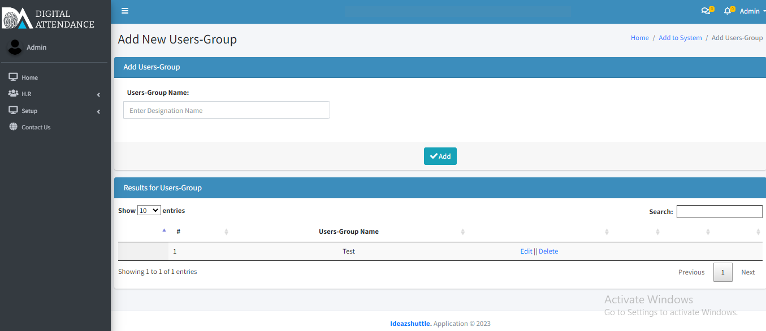766x331 pixels.
Task: Check notifications via the bell icon
Action: pyautogui.click(x=727, y=10)
